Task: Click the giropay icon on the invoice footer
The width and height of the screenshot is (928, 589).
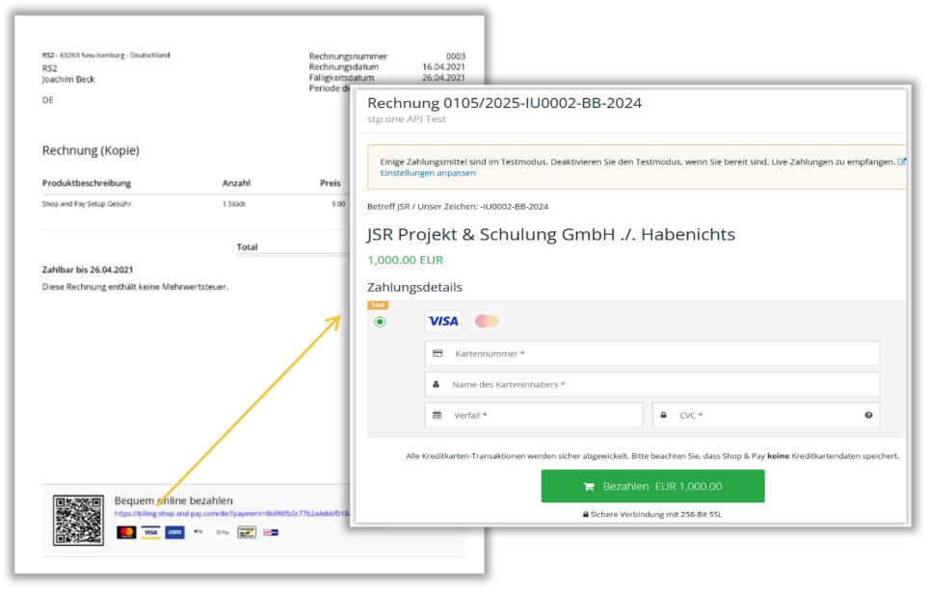Action: (271, 532)
